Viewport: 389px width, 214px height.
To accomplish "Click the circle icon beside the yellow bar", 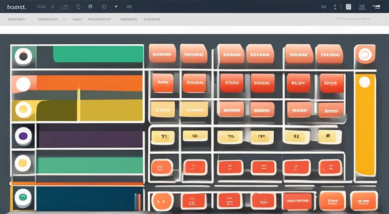I will 23,110.
